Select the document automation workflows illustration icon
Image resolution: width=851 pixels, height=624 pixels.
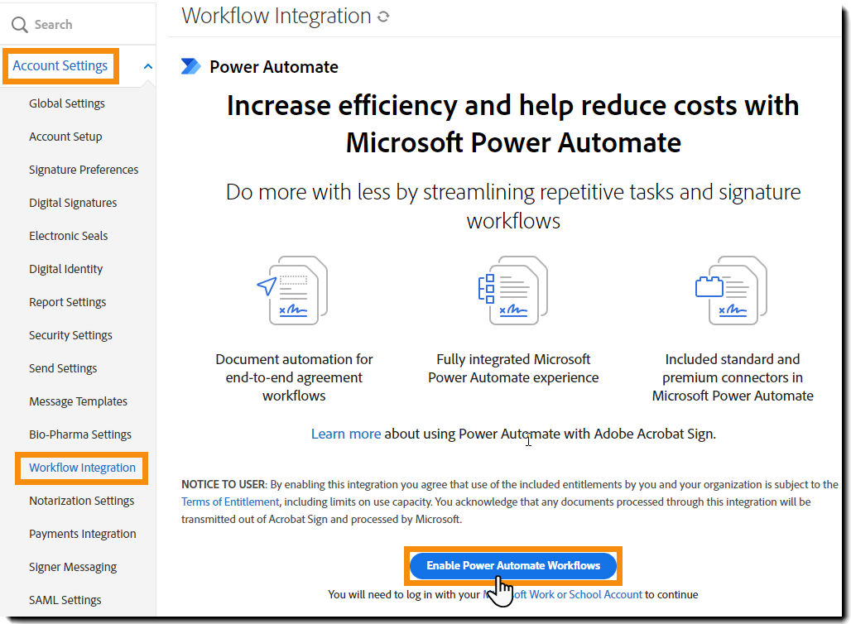point(294,290)
